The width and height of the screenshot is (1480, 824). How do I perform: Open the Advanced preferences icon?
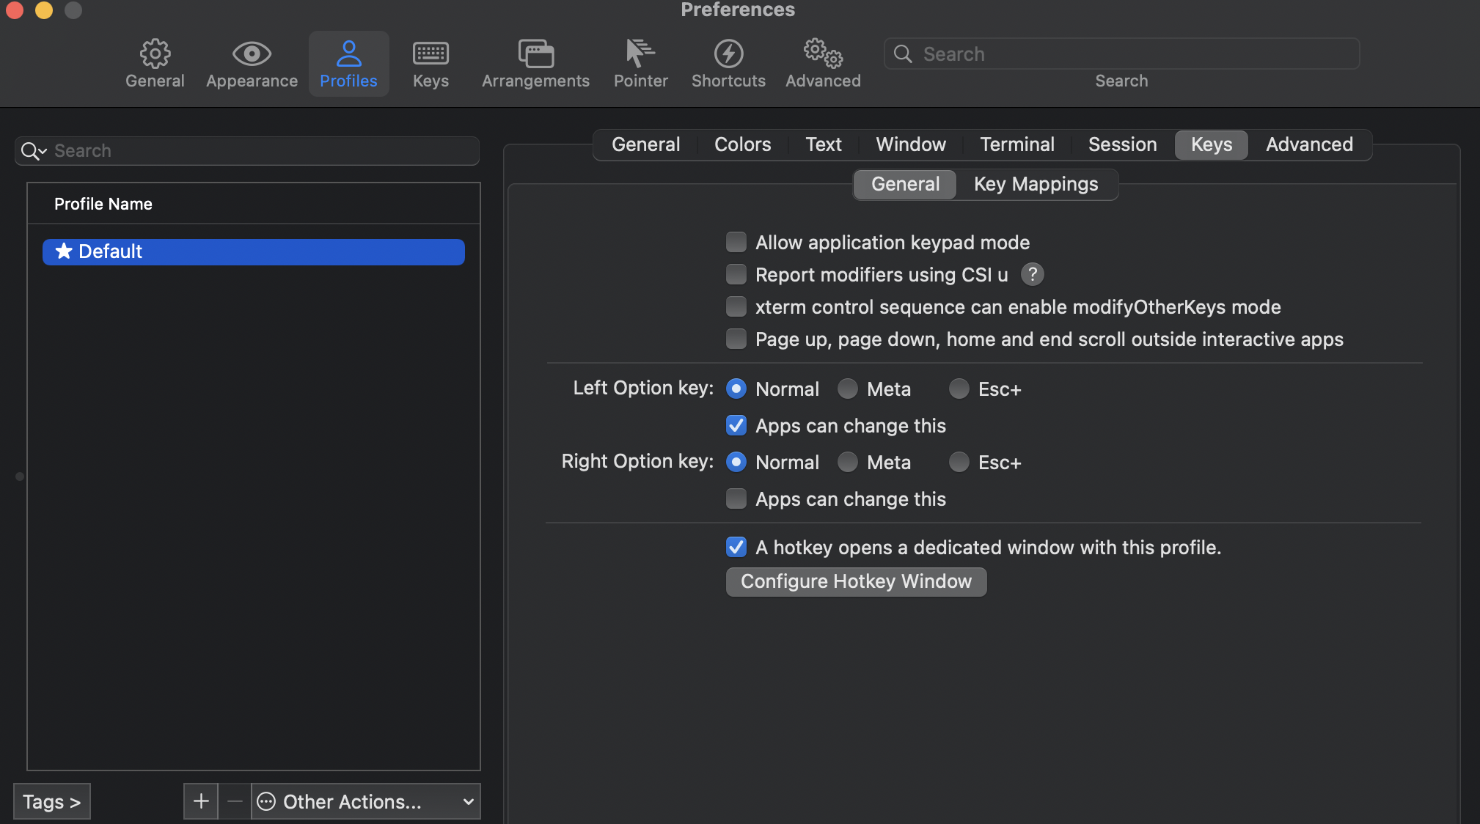[821, 63]
